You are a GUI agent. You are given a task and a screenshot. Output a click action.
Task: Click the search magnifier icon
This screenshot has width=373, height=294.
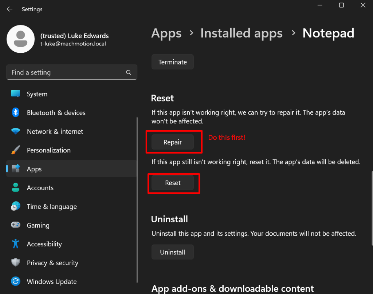click(129, 72)
